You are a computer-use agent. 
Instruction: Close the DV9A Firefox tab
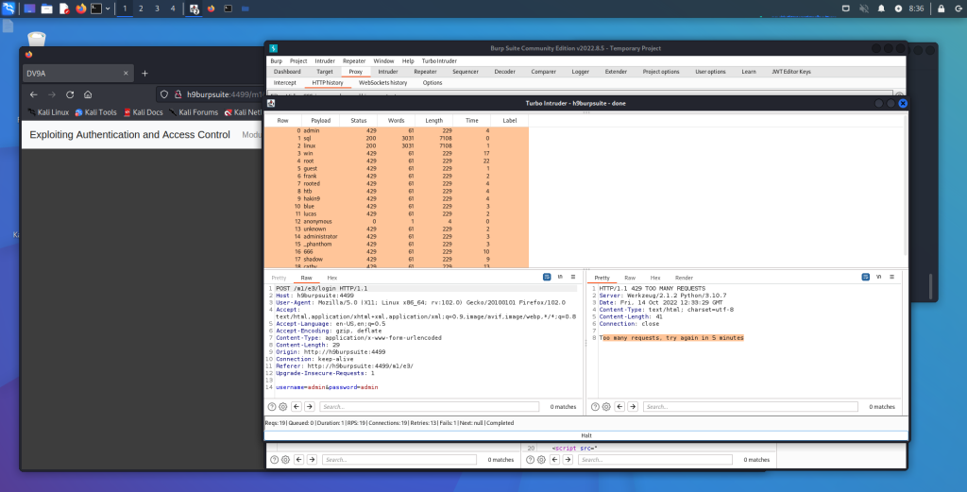(x=126, y=73)
